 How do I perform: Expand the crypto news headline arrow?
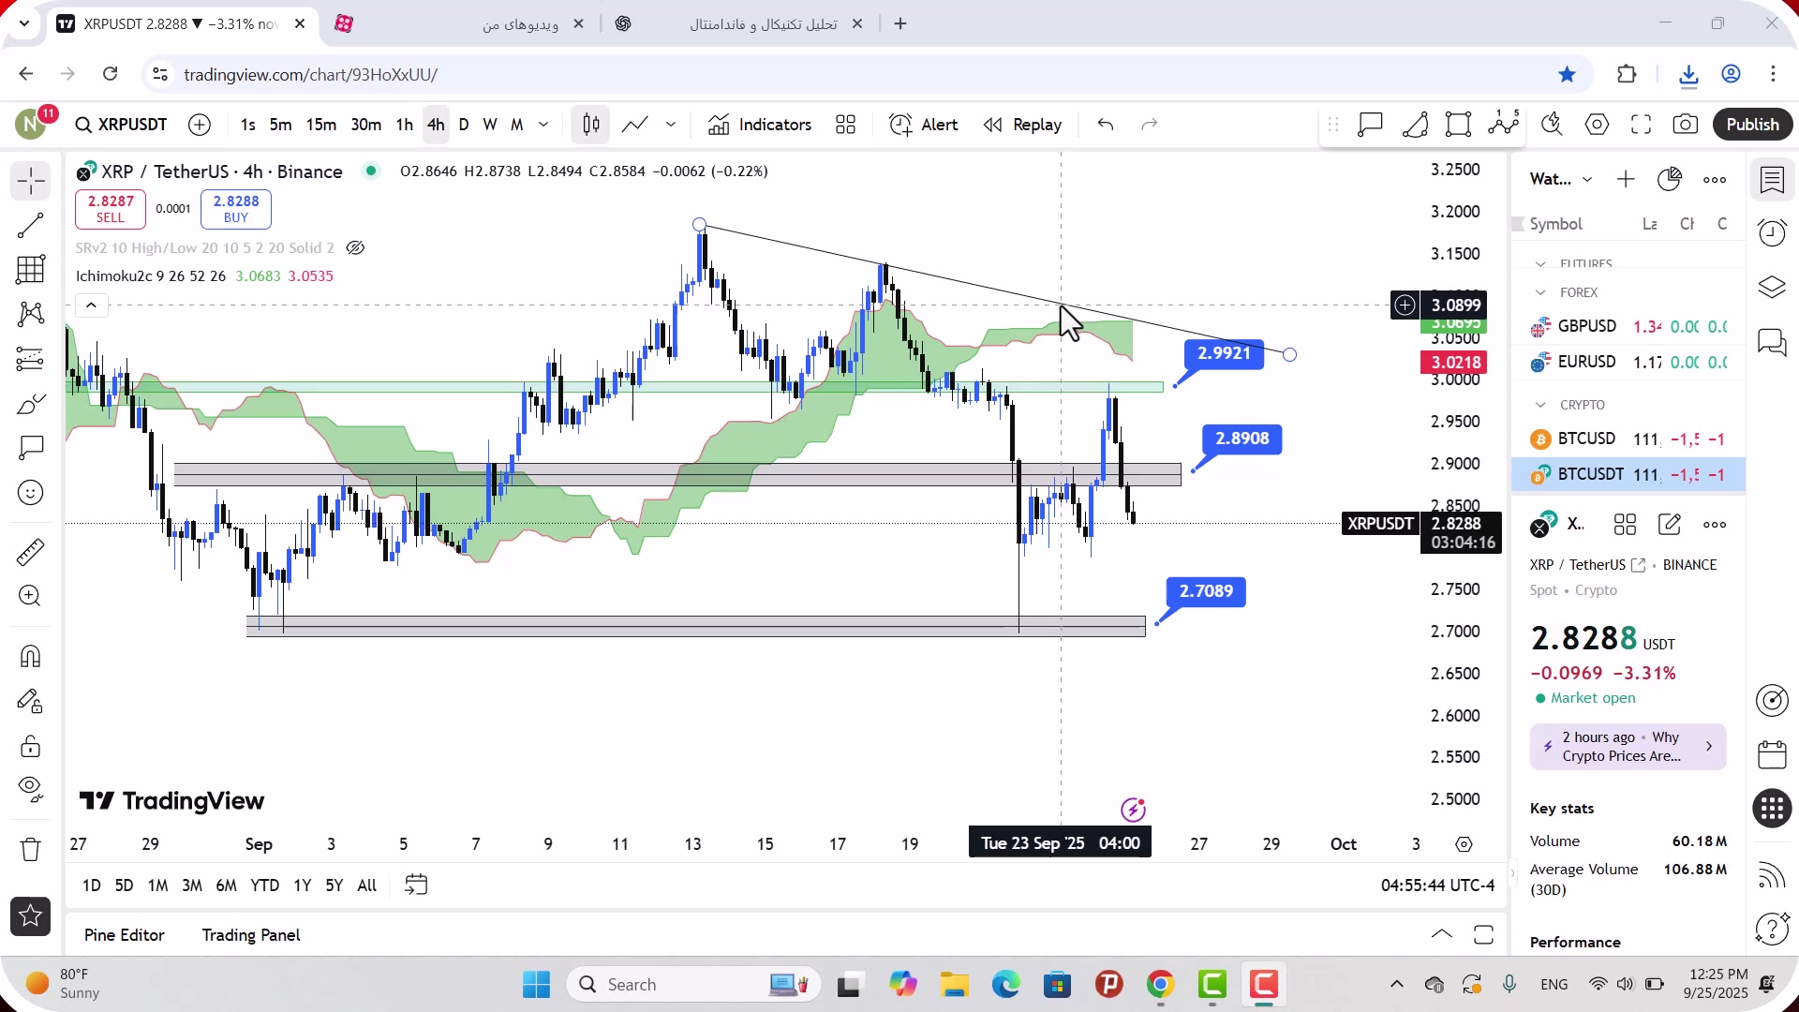pyautogui.click(x=1709, y=747)
